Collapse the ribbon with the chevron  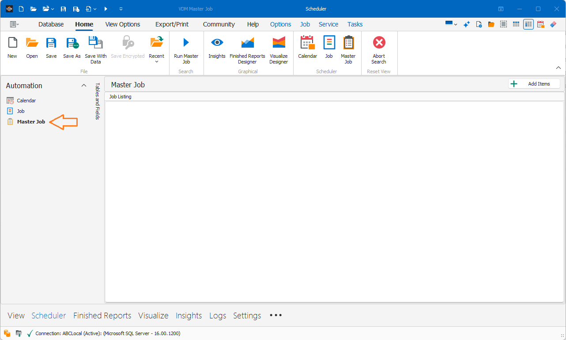558,68
